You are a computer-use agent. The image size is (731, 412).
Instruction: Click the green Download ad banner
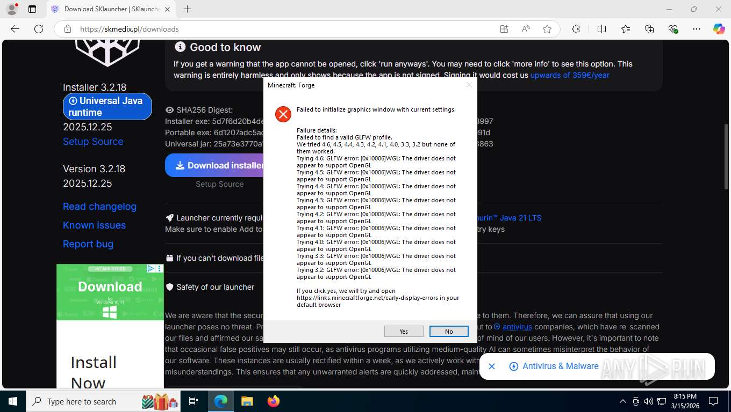[110, 292]
